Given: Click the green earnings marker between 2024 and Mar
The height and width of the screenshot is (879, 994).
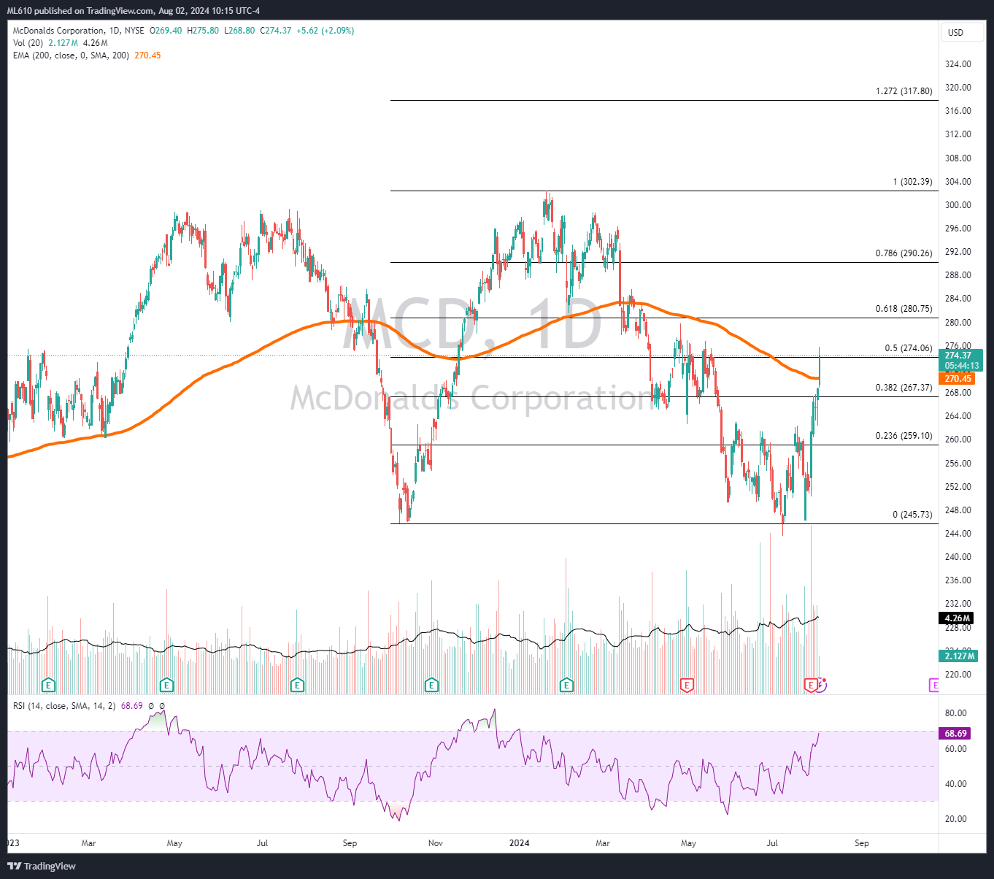Looking at the screenshot, I should tap(566, 685).
